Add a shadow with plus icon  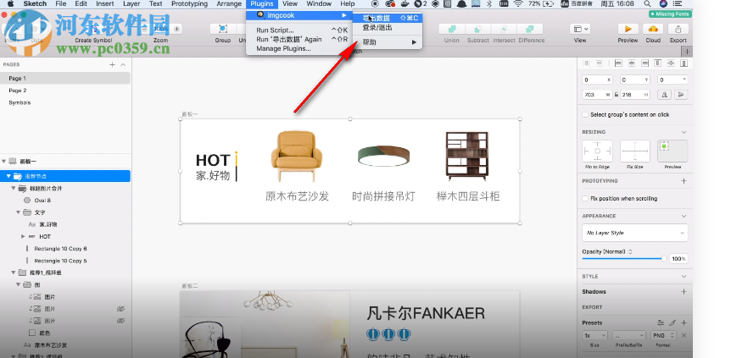pos(684,291)
